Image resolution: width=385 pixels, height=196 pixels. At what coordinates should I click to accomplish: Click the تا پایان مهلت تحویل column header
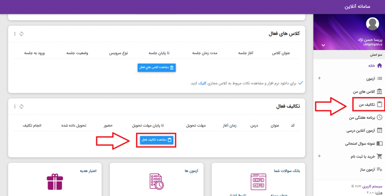click(147, 126)
